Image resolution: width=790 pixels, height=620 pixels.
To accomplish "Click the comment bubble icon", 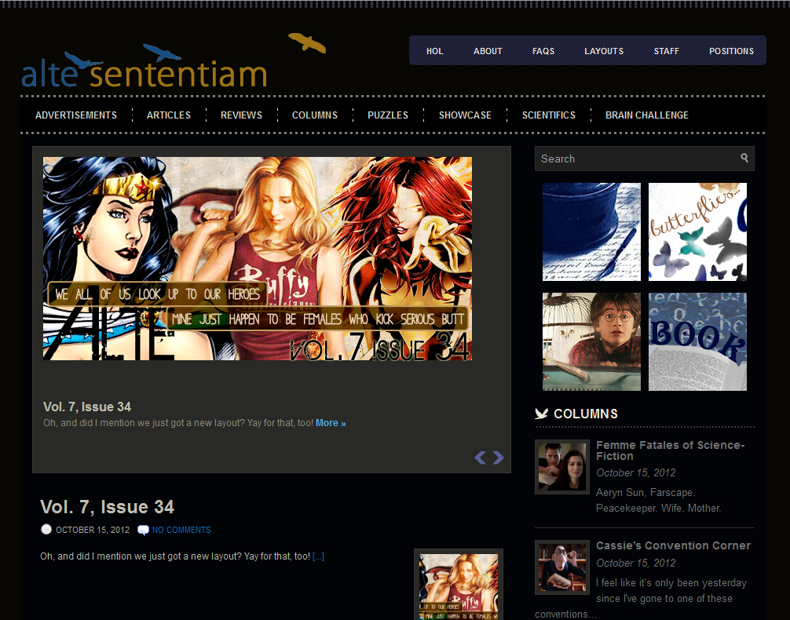I will click(143, 530).
